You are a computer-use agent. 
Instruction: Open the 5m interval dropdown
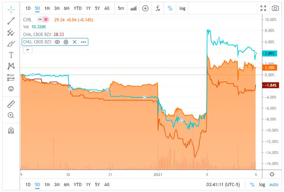coord(120,8)
